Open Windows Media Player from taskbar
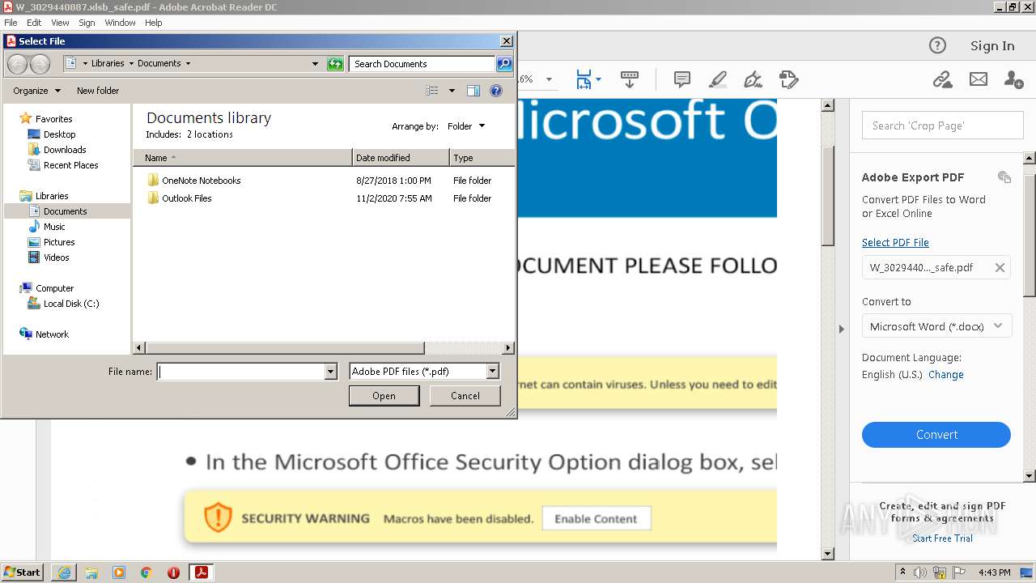The height and width of the screenshot is (583, 1036). [119, 572]
